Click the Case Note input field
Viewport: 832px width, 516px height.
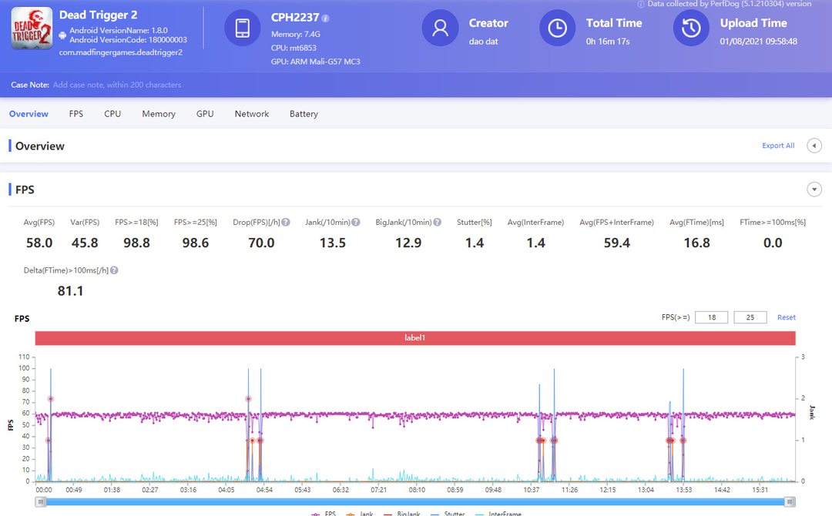pos(117,85)
